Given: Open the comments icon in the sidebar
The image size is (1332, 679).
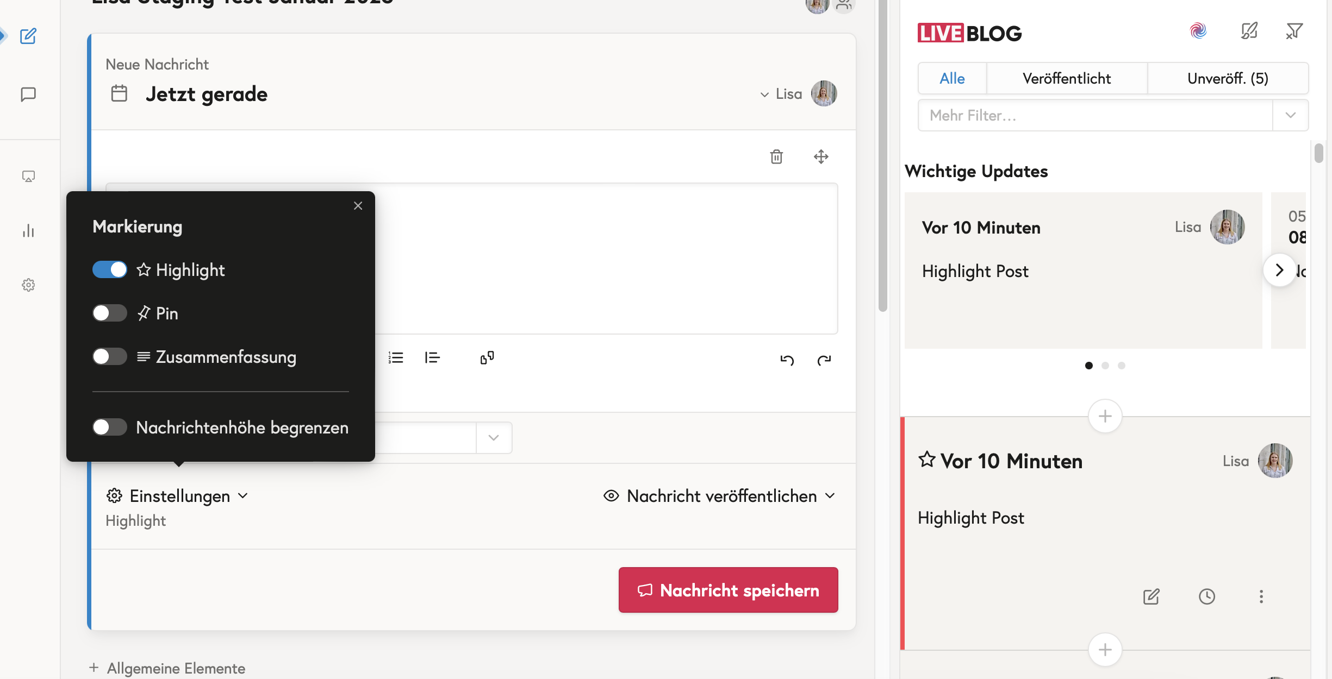Looking at the screenshot, I should click(x=28, y=94).
